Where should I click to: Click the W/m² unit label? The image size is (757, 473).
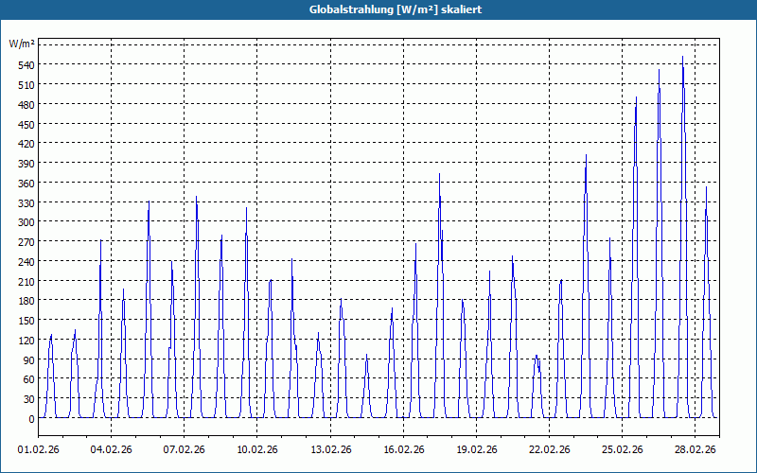(22, 44)
